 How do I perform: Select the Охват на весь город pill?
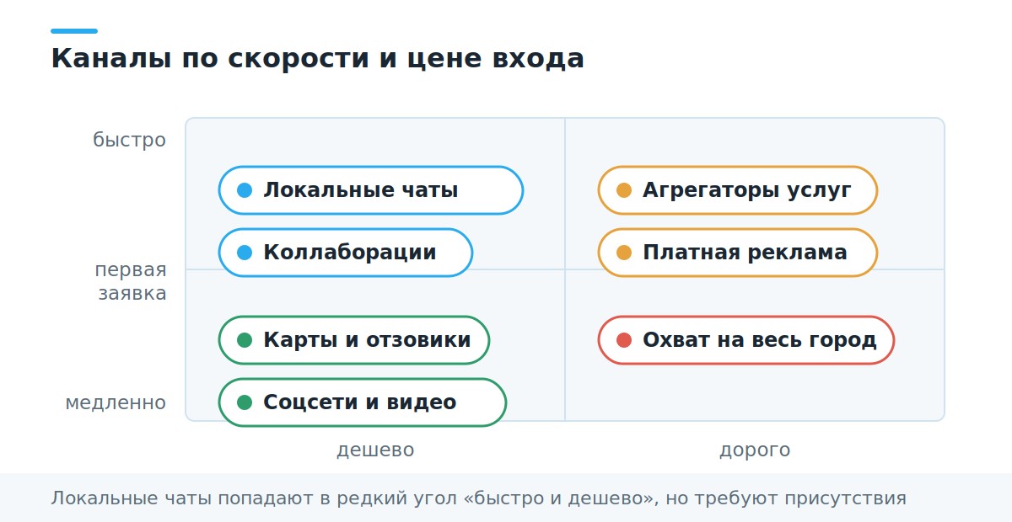[x=746, y=340]
